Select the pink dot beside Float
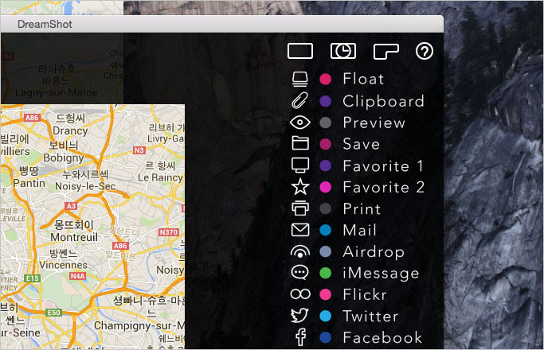The image size is (544, 350). click(x=325, y=79)
